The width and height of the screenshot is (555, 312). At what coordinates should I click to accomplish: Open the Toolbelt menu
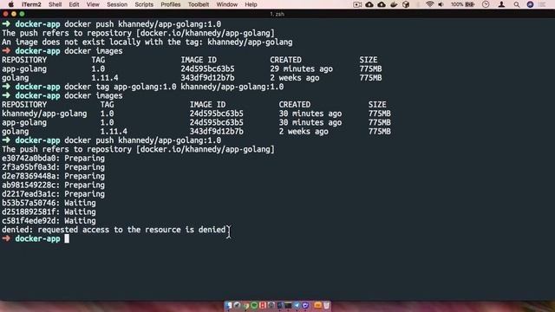pyautogui.click(x=199, y=4)
